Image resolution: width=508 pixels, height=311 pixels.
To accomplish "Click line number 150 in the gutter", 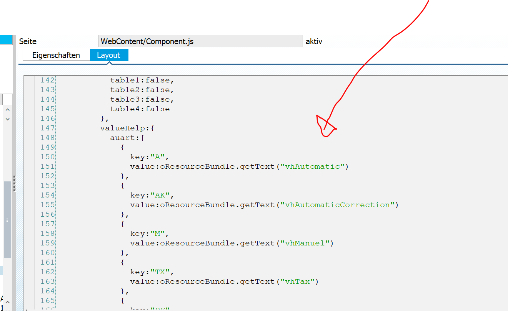I will 47,157.
